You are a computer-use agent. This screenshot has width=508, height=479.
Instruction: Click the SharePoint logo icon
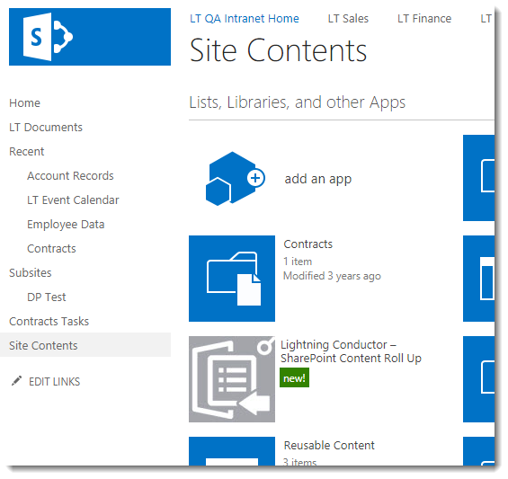[48, 37]
